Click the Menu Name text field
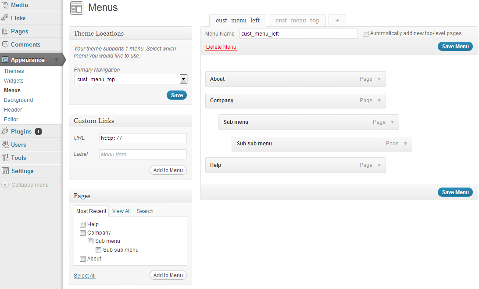Viewport: 479px width, 289px height. point(298,34)
